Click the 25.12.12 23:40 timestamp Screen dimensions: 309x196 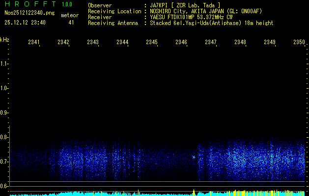pyautogui.click(x=25, y=23)
